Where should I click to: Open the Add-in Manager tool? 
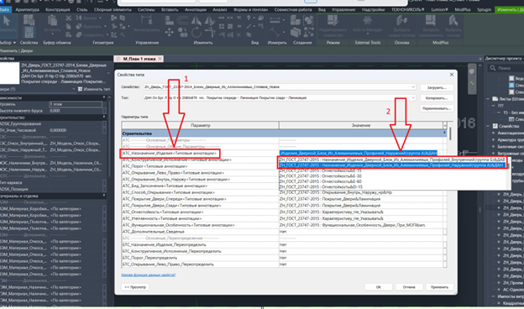tap(368, 24)
